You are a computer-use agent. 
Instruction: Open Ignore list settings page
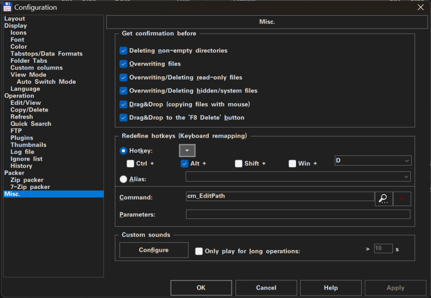27,159
